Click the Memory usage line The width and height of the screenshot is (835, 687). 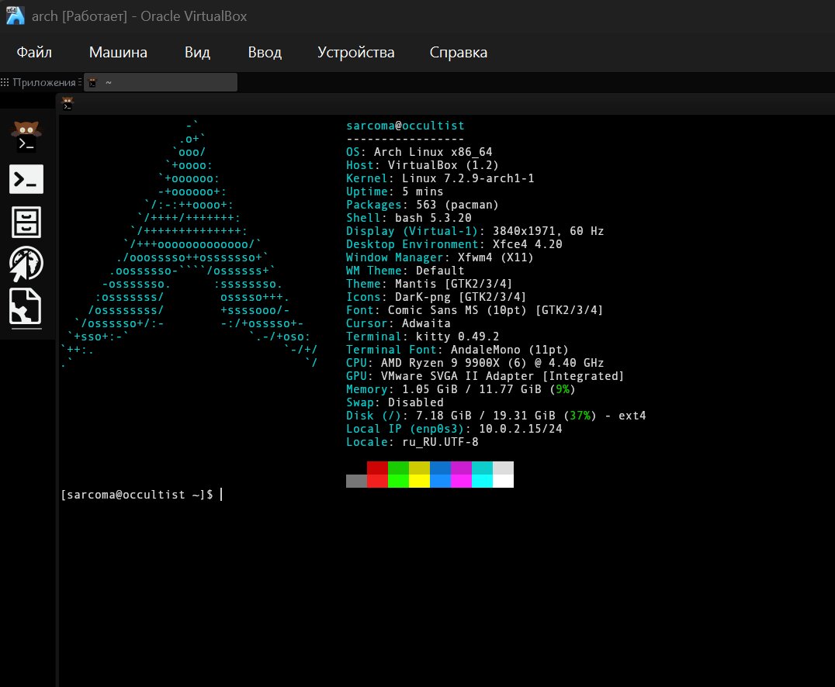click(x=461, y=389)
